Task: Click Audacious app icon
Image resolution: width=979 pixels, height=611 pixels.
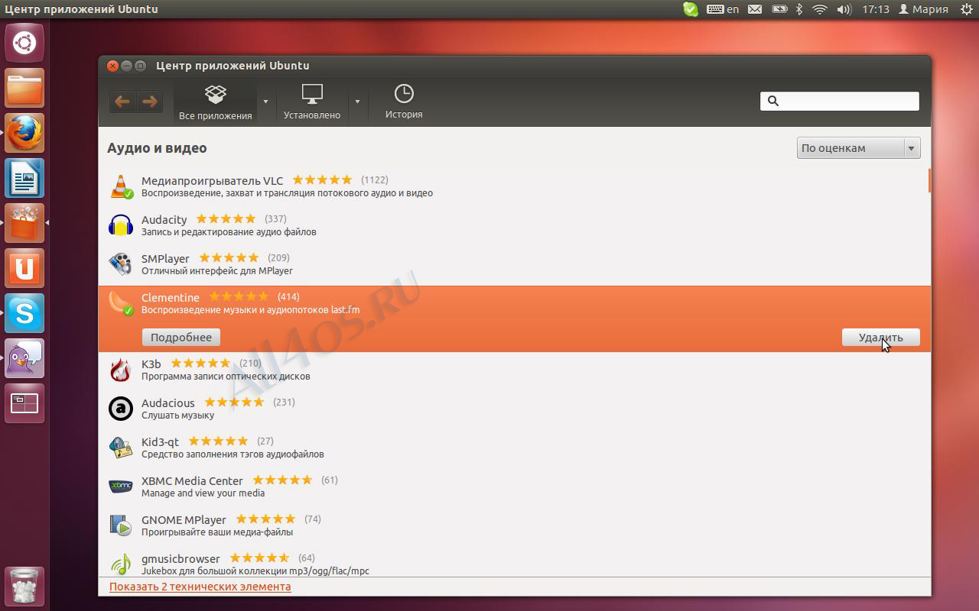Action: (x=121, y=409)
